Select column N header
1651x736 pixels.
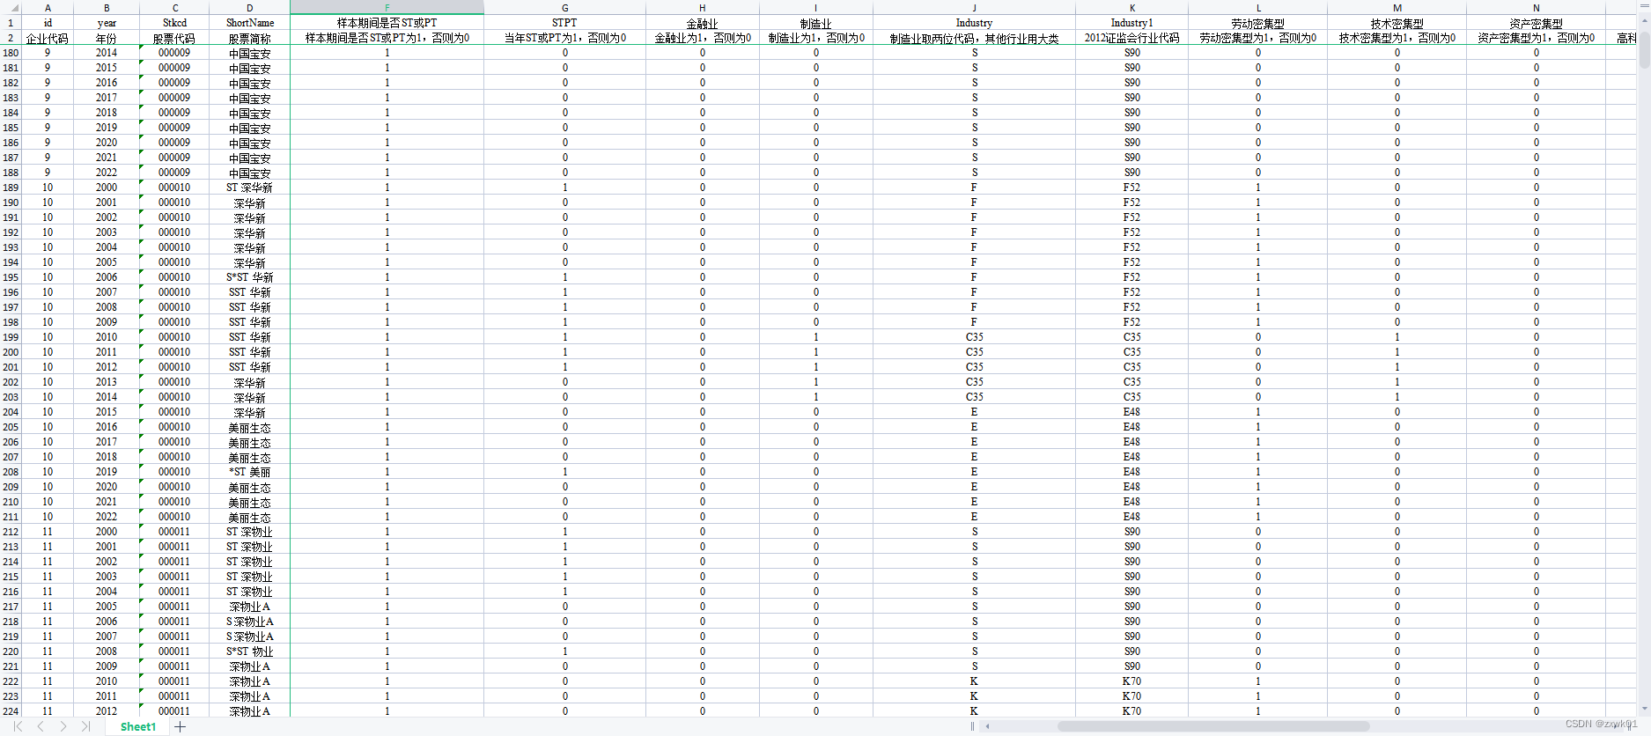[1537, 7]
